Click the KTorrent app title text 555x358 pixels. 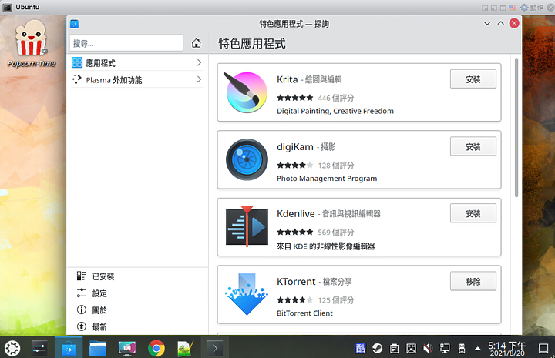296,281
